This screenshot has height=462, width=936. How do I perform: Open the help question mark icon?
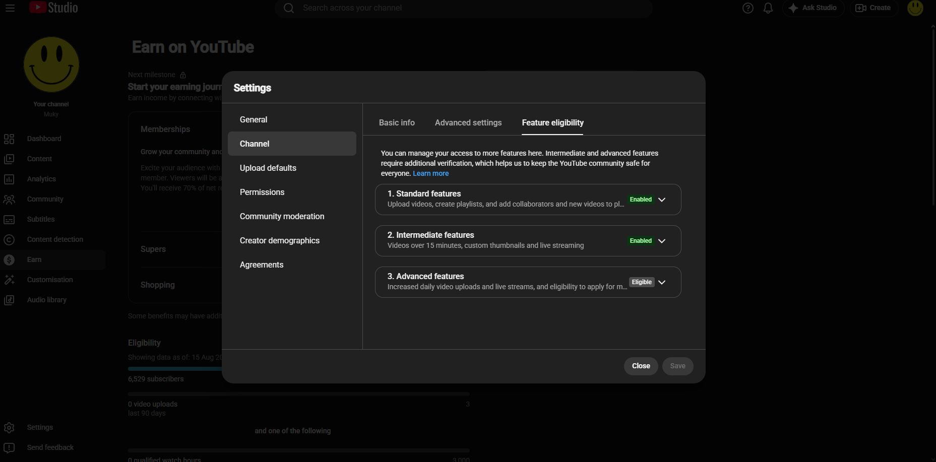coord(748,8)
